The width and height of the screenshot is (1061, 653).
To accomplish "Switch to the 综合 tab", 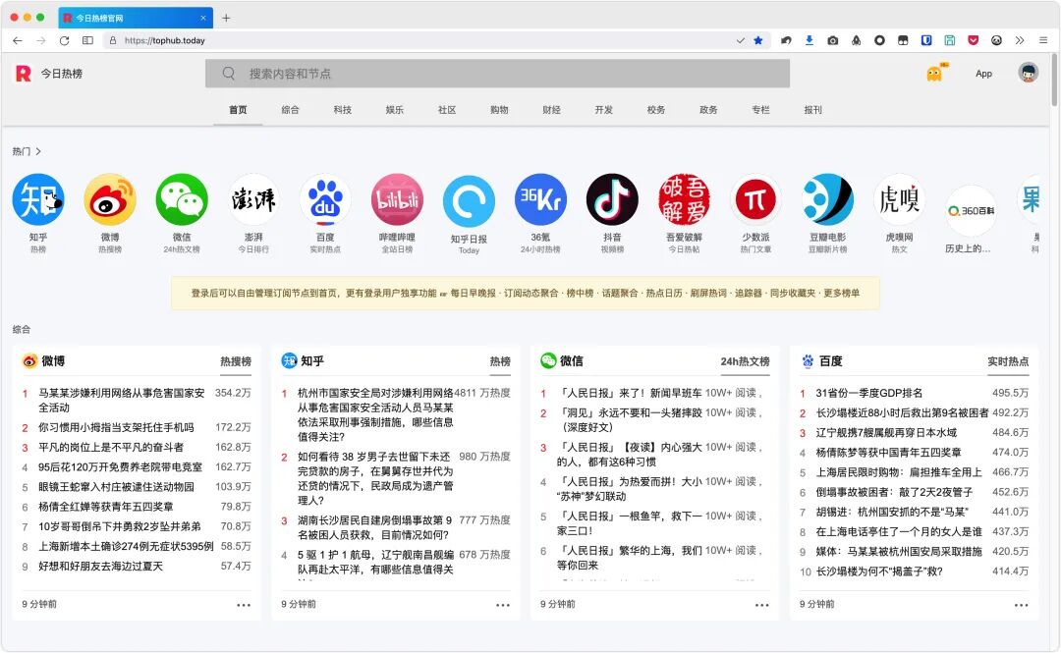I will pyautogui.click(x=290, y=110).
